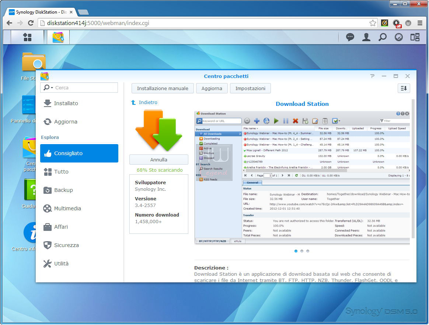
Task: Select Installato in the sidebar
Action: click(x=79, y=103)
